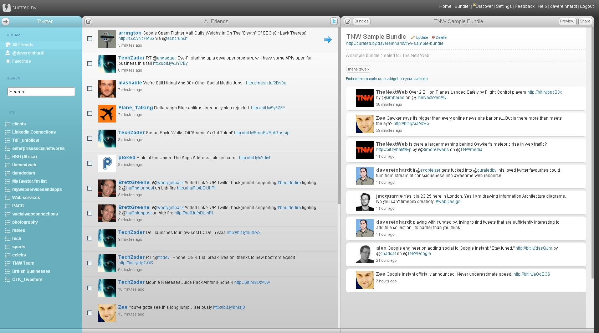
Task: Check the box for arrington tweet
Action: (90, 38)
